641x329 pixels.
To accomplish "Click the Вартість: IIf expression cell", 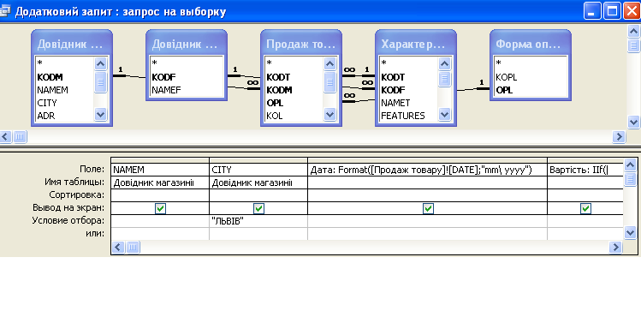I will tap(585, 170).
